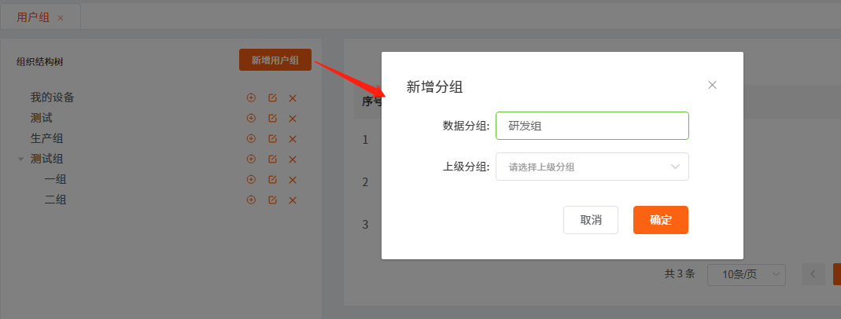Open the 上级分组 dropdown
841x319 pixels.
tap(592, 167)
